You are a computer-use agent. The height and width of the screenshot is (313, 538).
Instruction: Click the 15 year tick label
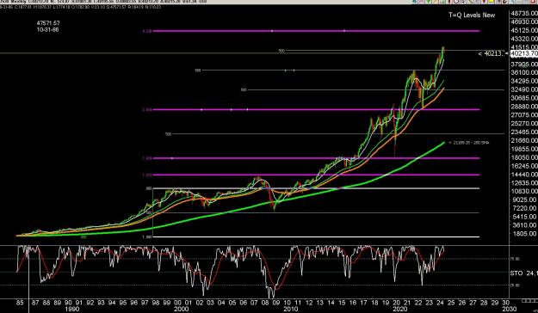coord(342,303)
